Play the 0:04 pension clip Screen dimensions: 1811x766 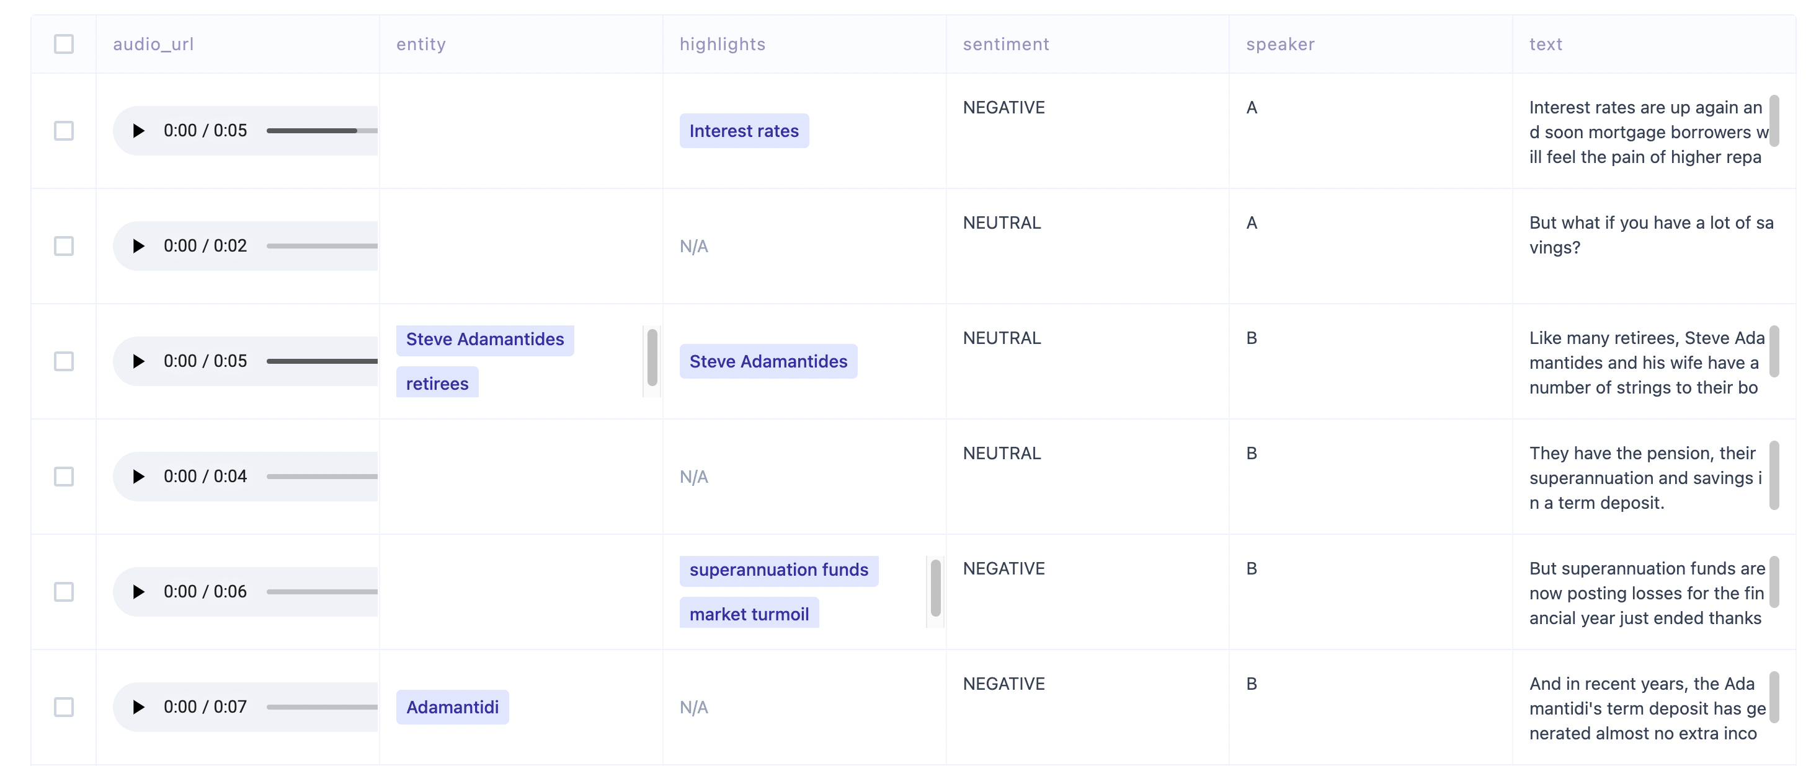click(138, 477)
